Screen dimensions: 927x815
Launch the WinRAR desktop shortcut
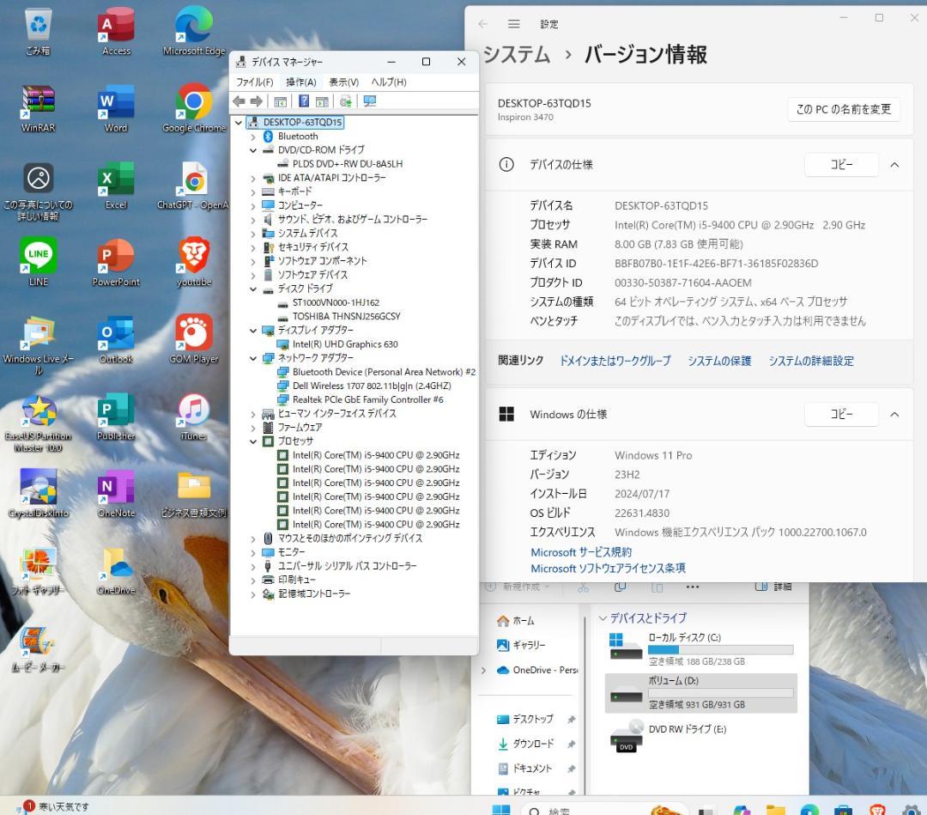[37, 99]
